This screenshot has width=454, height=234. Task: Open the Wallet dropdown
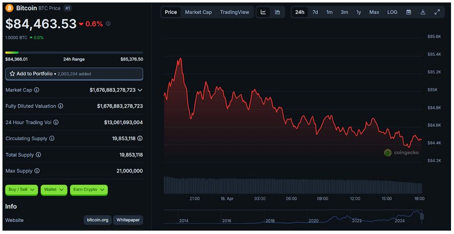(x=54, y=190)
